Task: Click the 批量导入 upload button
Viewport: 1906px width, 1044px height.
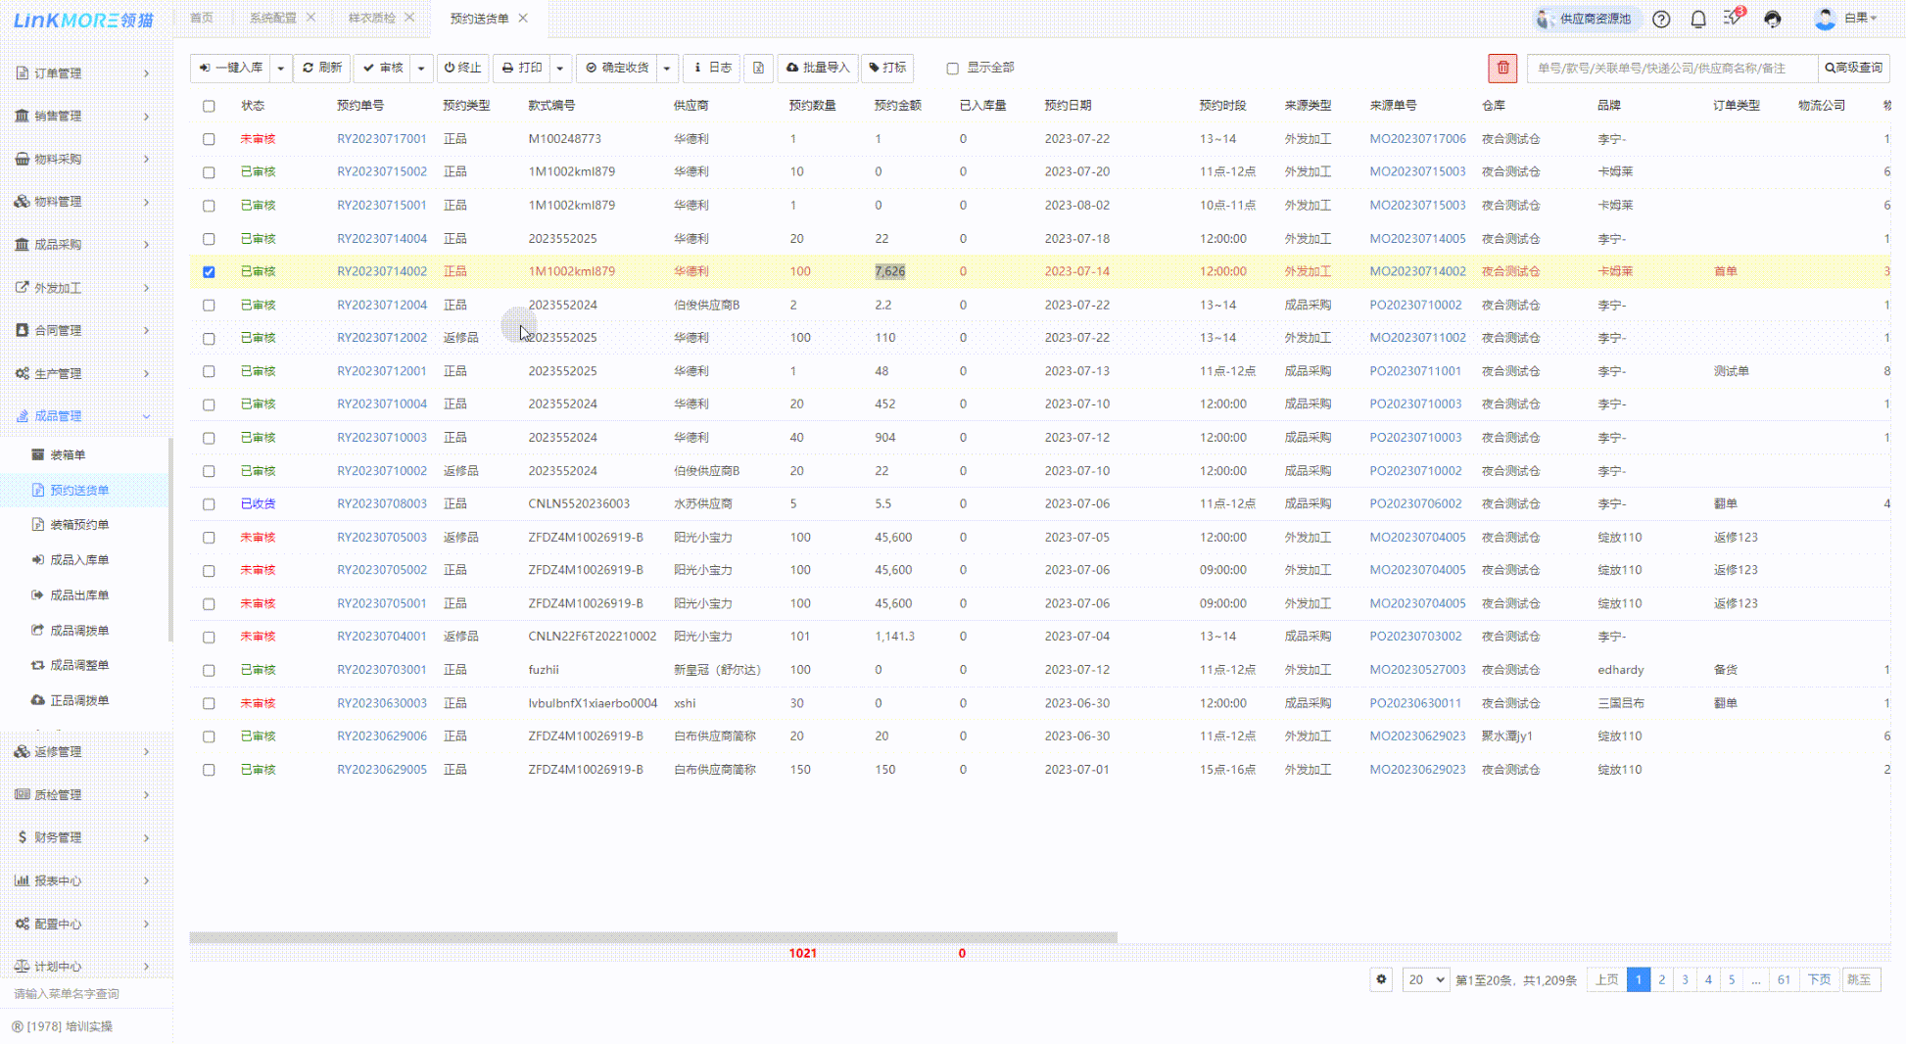Action: pyautogui.click(x=818, y=68)
